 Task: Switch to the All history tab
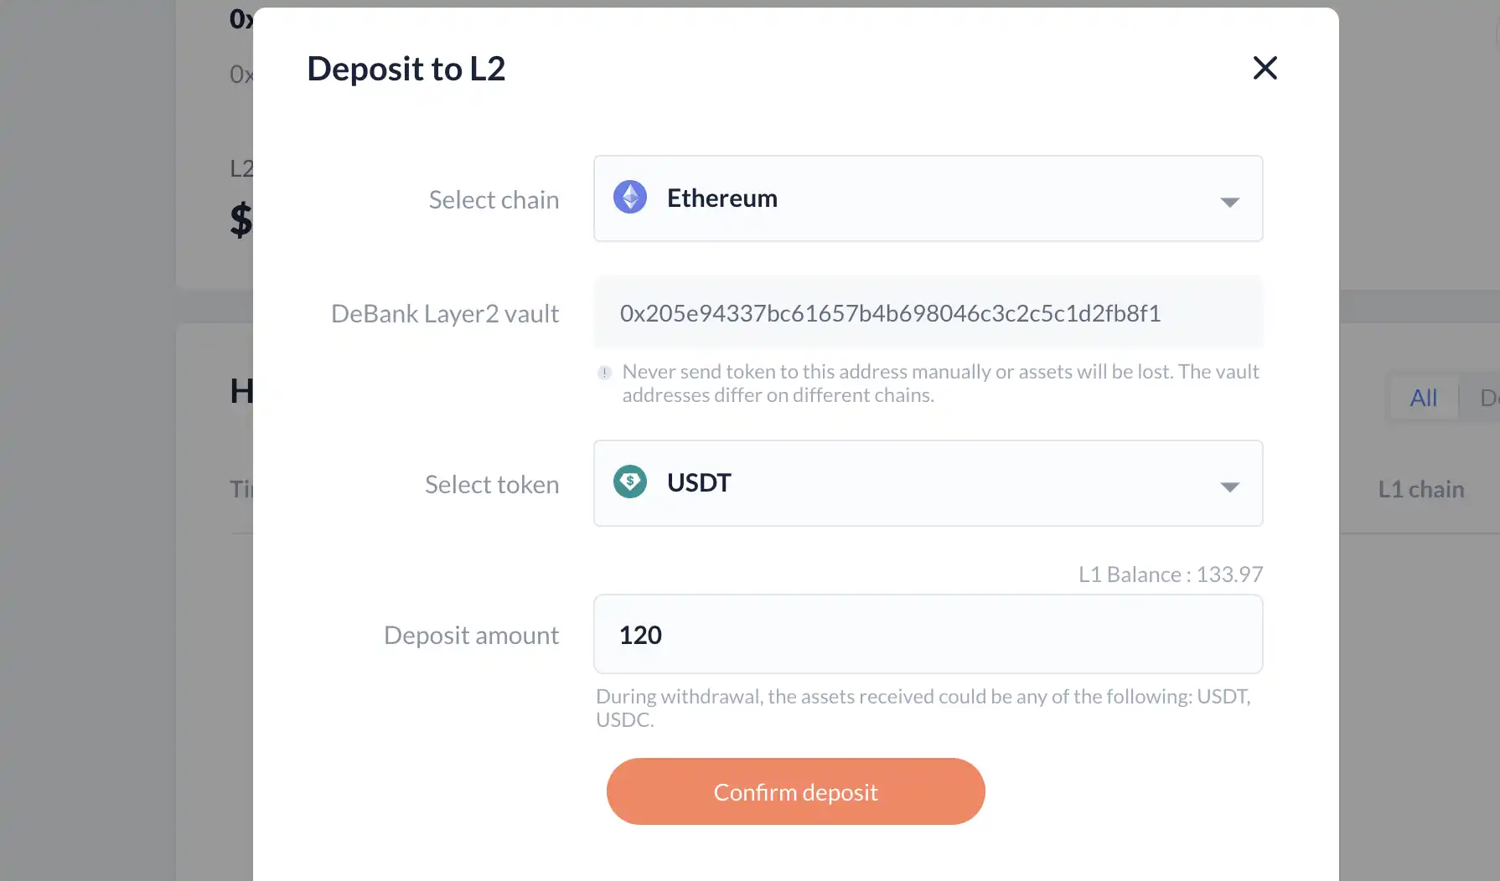point(1423,398)
